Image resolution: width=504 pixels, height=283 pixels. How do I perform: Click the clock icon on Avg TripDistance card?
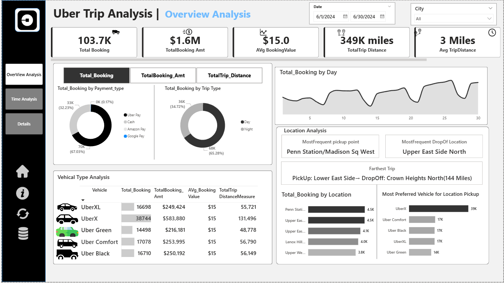coord(492,33)
